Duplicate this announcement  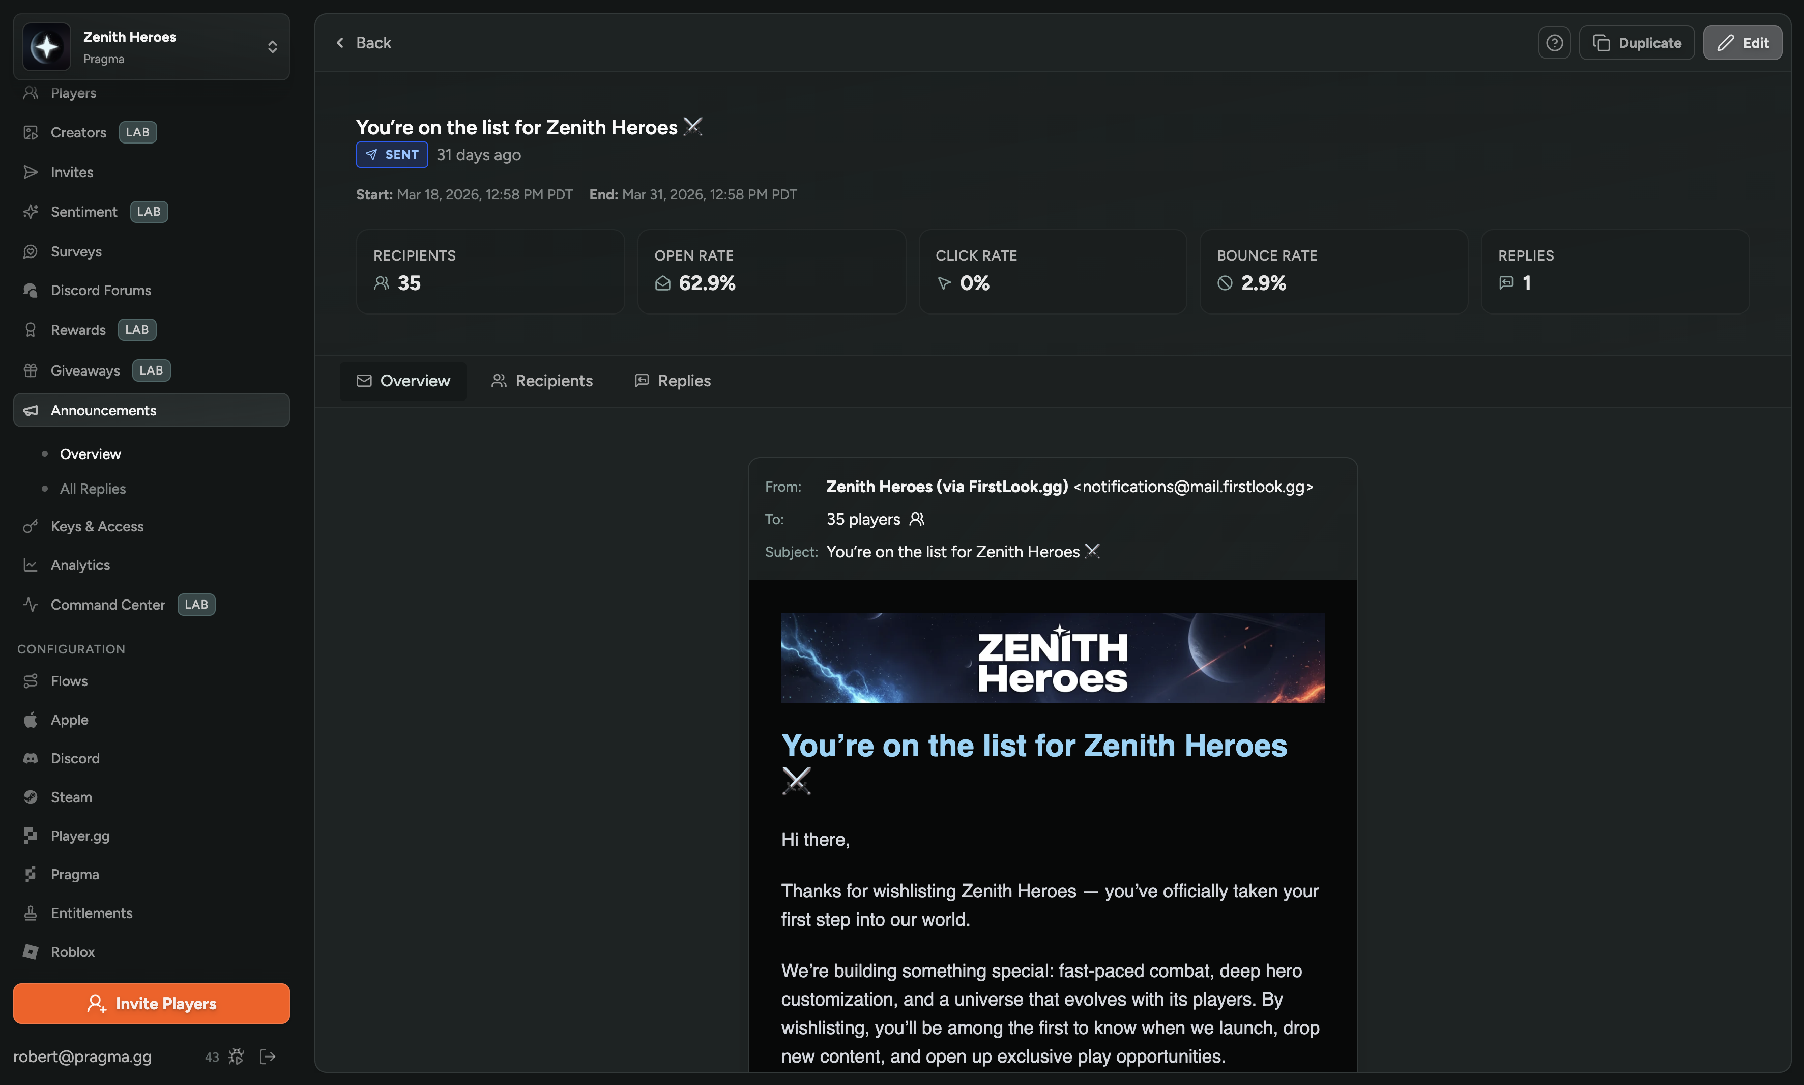(1637, 43)
